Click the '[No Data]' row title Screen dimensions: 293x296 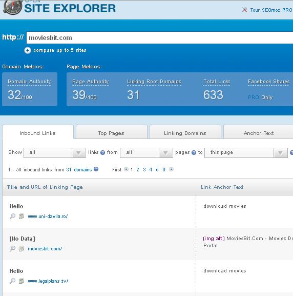coord(22,239)
